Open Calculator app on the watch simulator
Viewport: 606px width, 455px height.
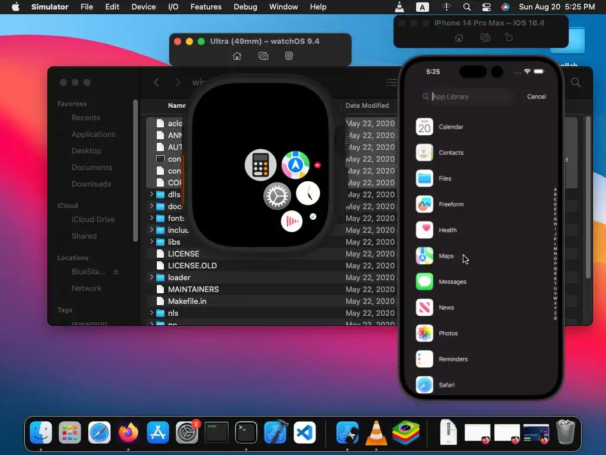[260, 165]
